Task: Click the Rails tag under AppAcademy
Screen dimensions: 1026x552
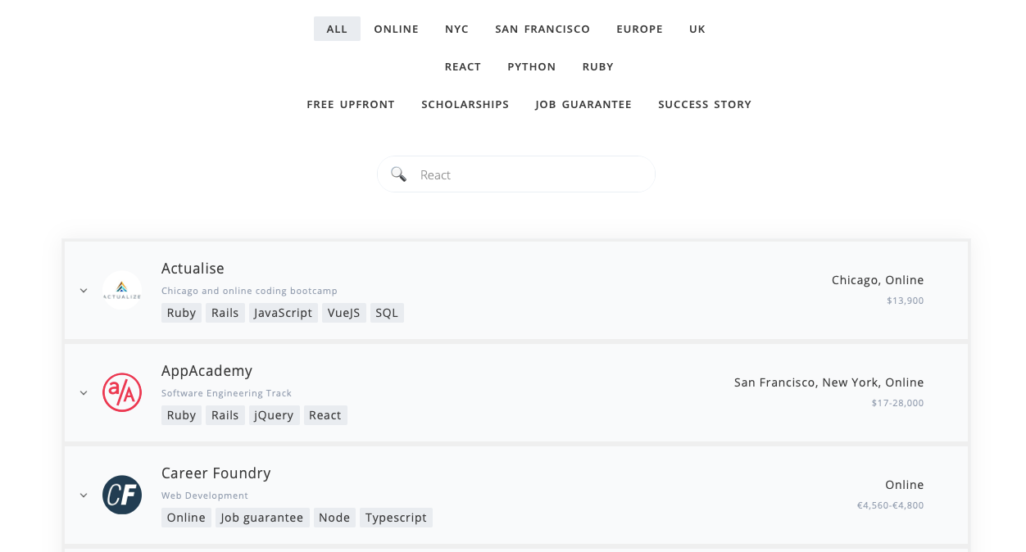Action: coord(225,415)
